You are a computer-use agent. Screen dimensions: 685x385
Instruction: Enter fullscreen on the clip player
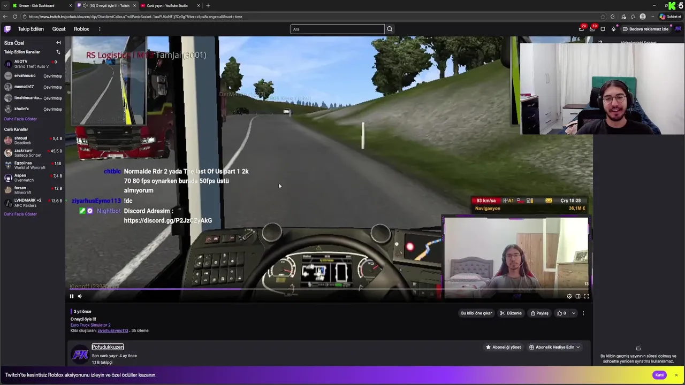coord(587,296)
